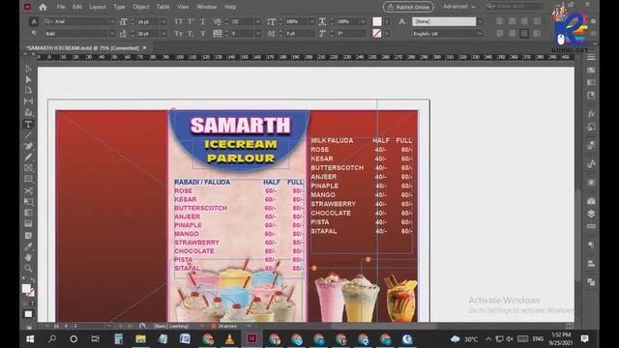Select the SAMARTH ICECREAM.indd document tab
Image resolution: width=619 pixels, height=348 pixels.
[x=82, y=48]
